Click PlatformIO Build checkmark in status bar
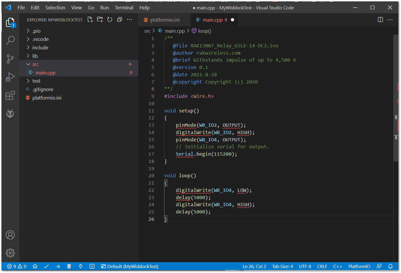The image size is (401, 273). (46, 266)
